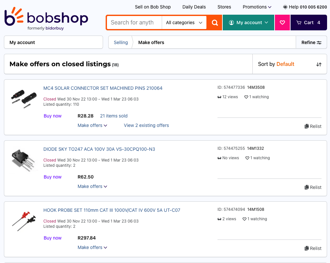Open the All categories dropdown

(184, 23)
